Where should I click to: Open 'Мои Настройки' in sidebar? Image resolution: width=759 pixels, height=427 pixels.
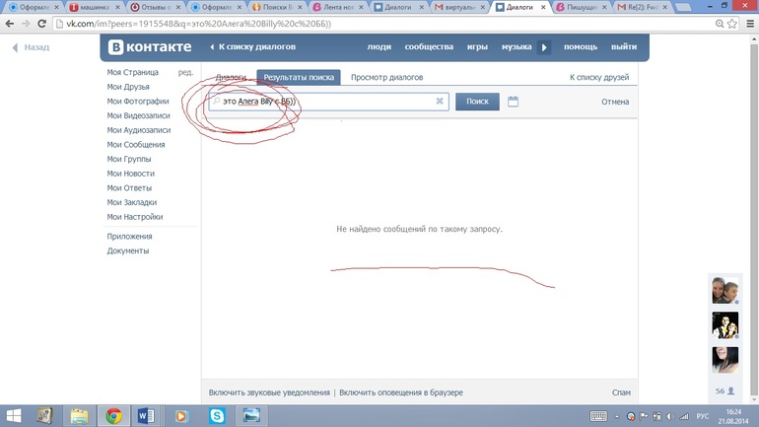[135, 217]
